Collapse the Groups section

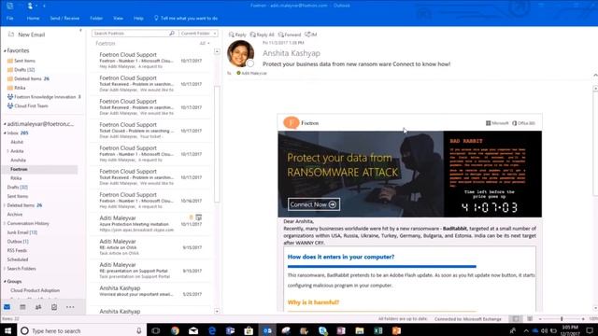point(5,282)
